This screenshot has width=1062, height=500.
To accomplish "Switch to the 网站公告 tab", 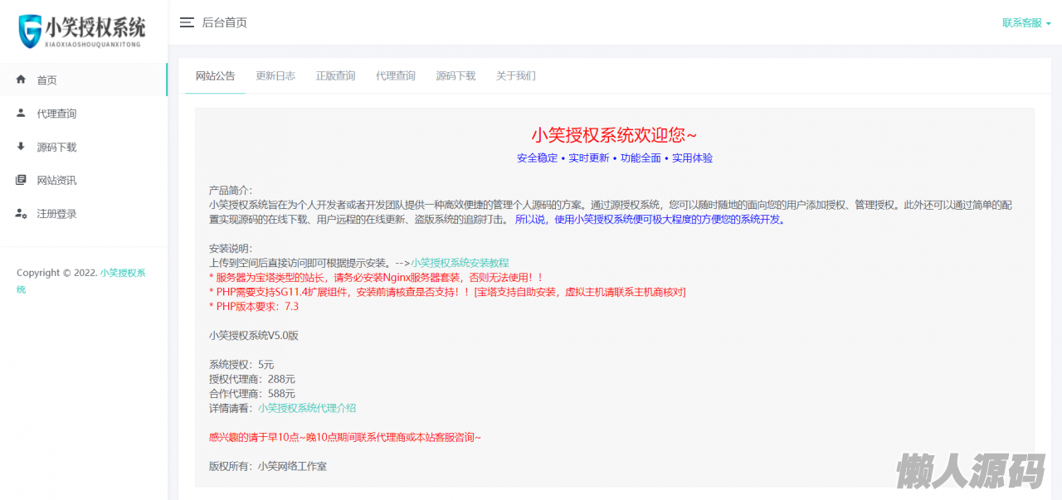I will coord(215,75).
